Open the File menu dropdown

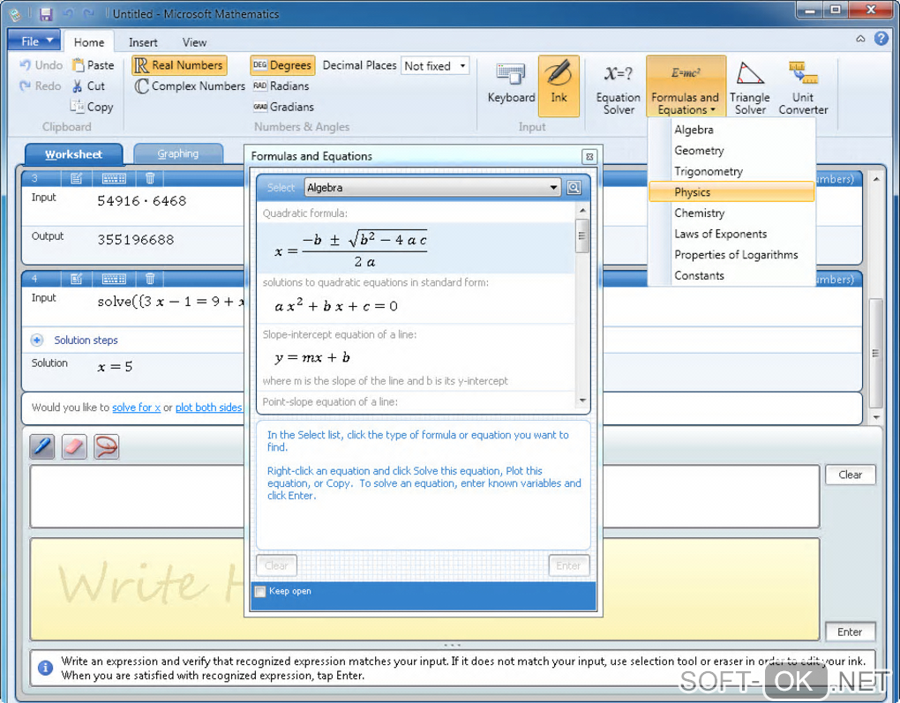pyautogui.click(x=34, y=41)
